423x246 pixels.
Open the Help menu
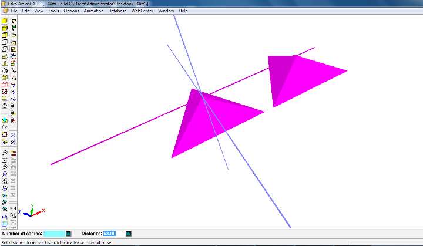tap(183, 11)
